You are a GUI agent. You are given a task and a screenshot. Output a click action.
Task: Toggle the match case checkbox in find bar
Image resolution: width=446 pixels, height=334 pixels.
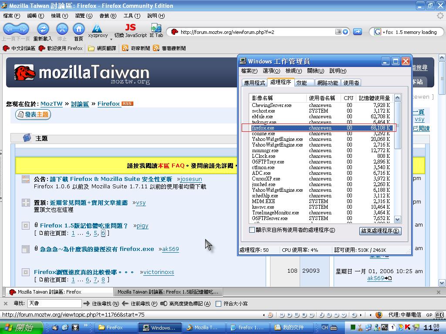219,304
